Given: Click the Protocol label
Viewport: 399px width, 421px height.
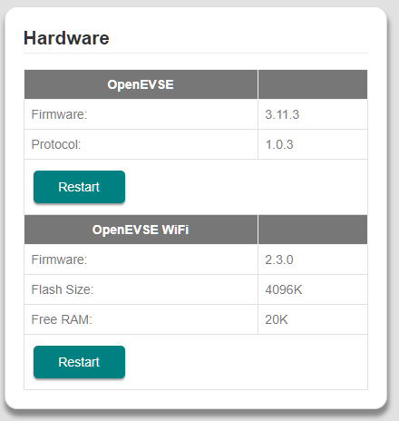Looking at the screenshot, I should tap(56, 144).
